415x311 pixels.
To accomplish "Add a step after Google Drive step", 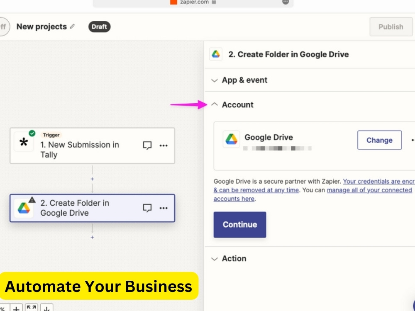I will 92,237.
